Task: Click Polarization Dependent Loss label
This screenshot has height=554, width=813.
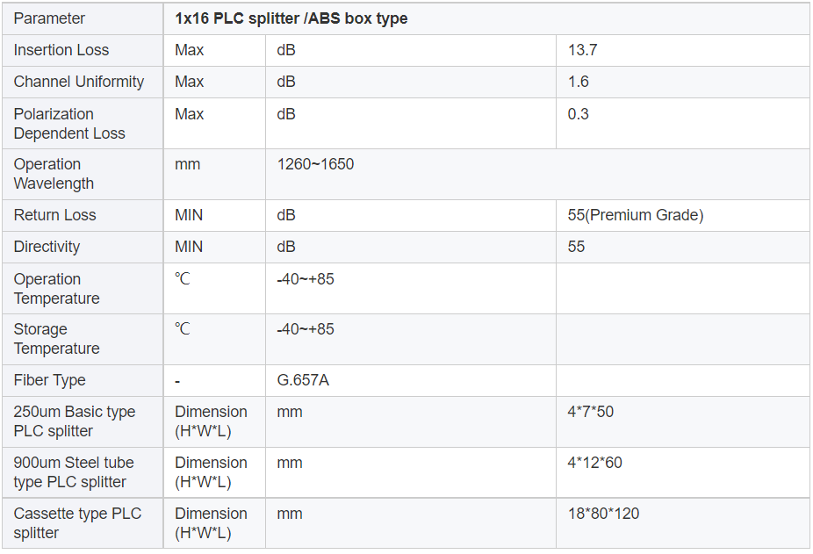Action: pyautogui.click(x=68, y=124)
